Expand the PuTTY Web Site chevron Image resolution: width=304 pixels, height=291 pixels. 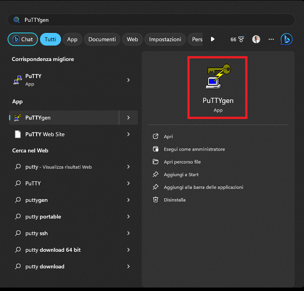(x=128, y=134)
